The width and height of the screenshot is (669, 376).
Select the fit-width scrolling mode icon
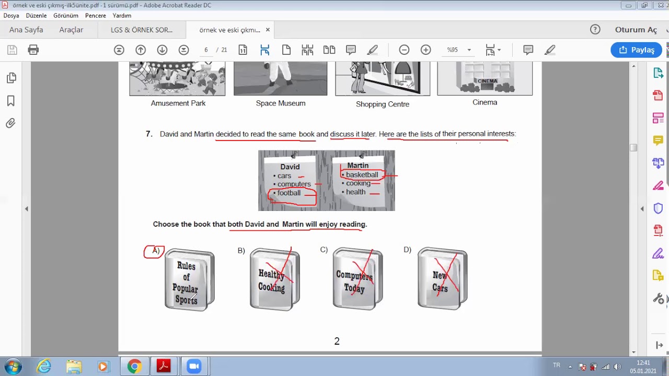tap(264, 50)
